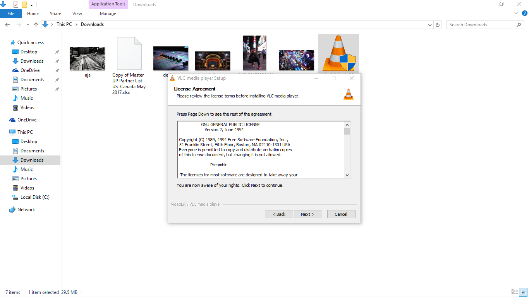Open Documents under This PC
Viewport: 529px width, 297px height.
click(32, 151)
